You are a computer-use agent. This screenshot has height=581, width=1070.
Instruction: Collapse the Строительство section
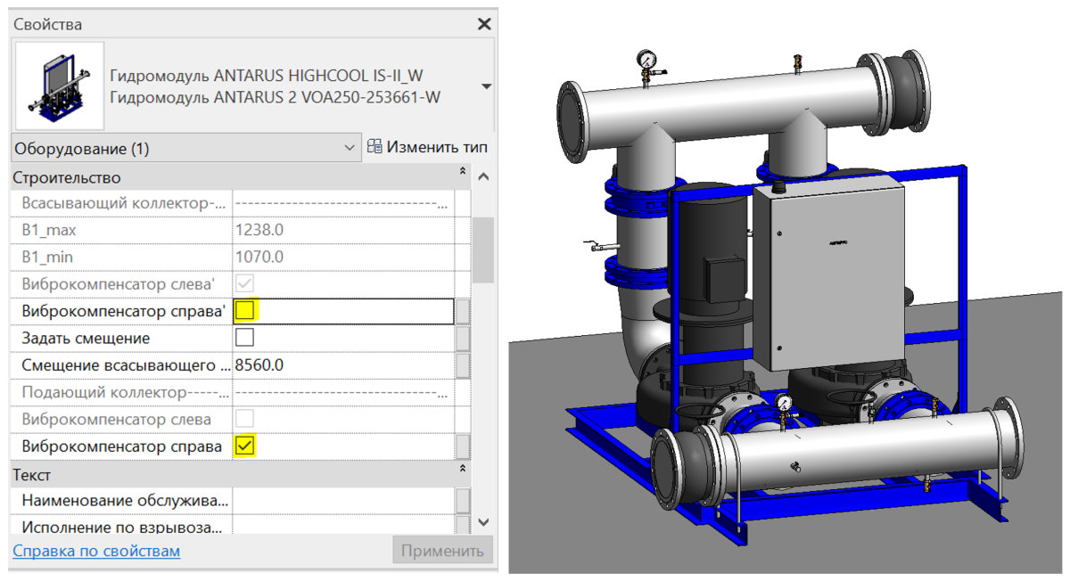(462, 170)
